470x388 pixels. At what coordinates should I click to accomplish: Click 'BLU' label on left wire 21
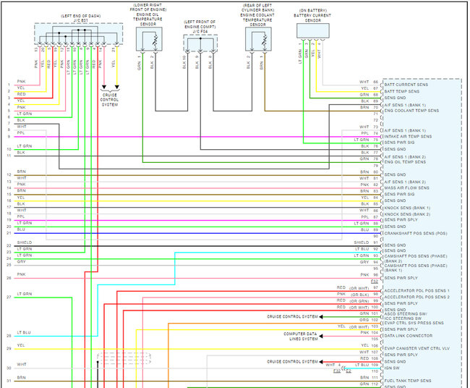(21, 229)
